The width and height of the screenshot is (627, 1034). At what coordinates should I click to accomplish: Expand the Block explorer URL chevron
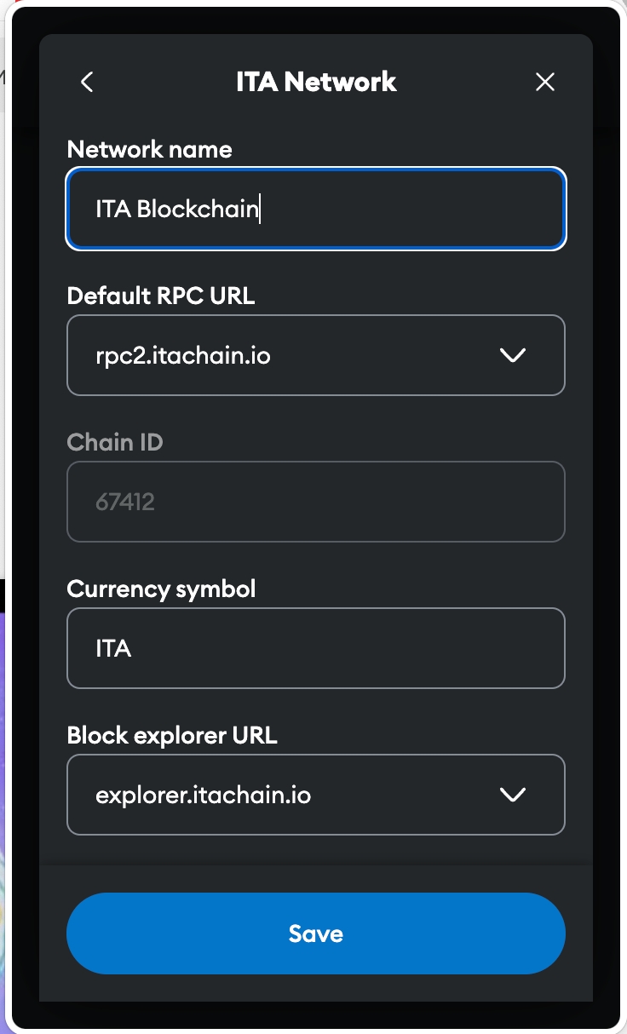(x=513, y=795)
